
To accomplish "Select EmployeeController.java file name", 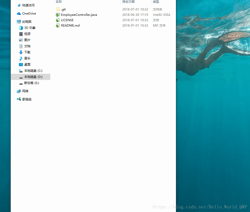I will 79,15.
